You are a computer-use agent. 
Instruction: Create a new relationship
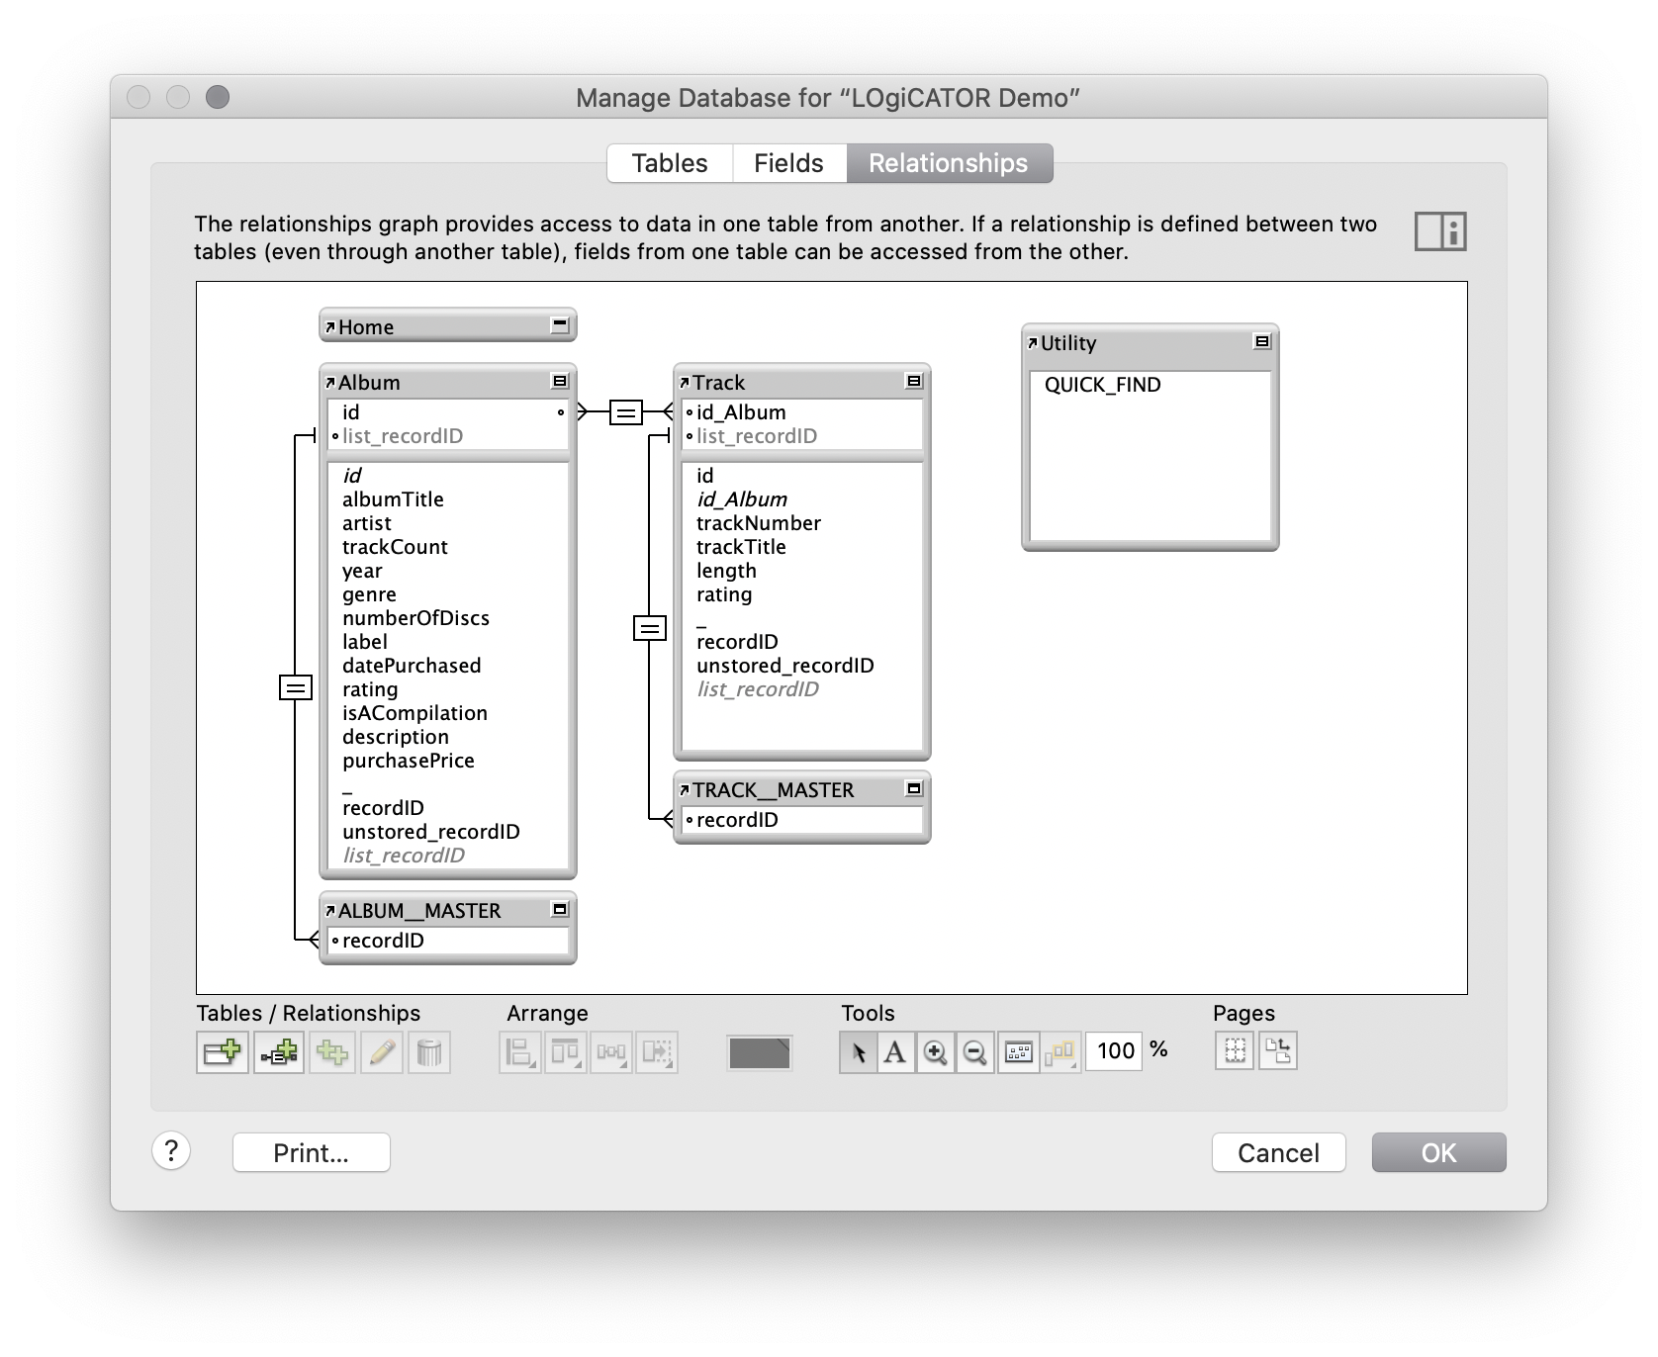[x=278, y=1052]
